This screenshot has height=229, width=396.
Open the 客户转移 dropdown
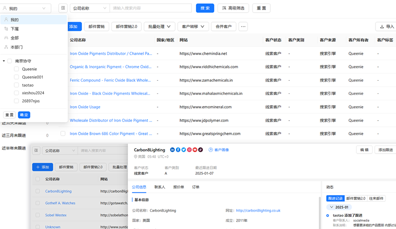click(x=193, y=26)
